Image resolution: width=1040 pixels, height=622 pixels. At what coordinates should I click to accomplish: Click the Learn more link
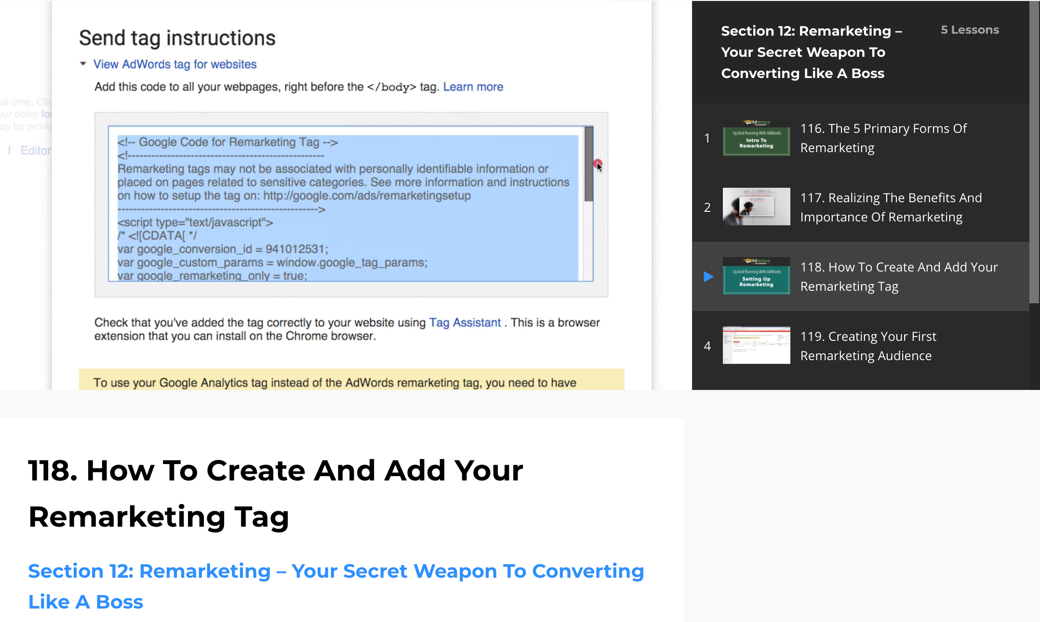coord(473,87)
